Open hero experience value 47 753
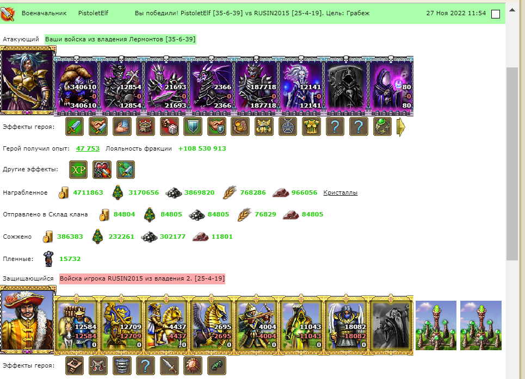525x379 pixels. [x=88, y=148]
